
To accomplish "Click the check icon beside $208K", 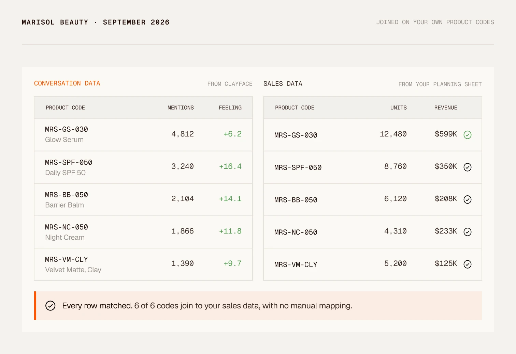I will point(468,199).
